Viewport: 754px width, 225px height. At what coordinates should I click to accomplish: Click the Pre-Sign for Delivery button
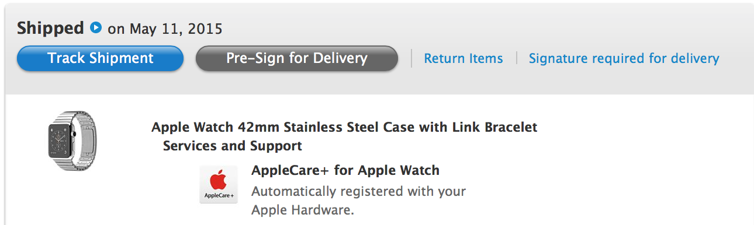tap(297, 58)
